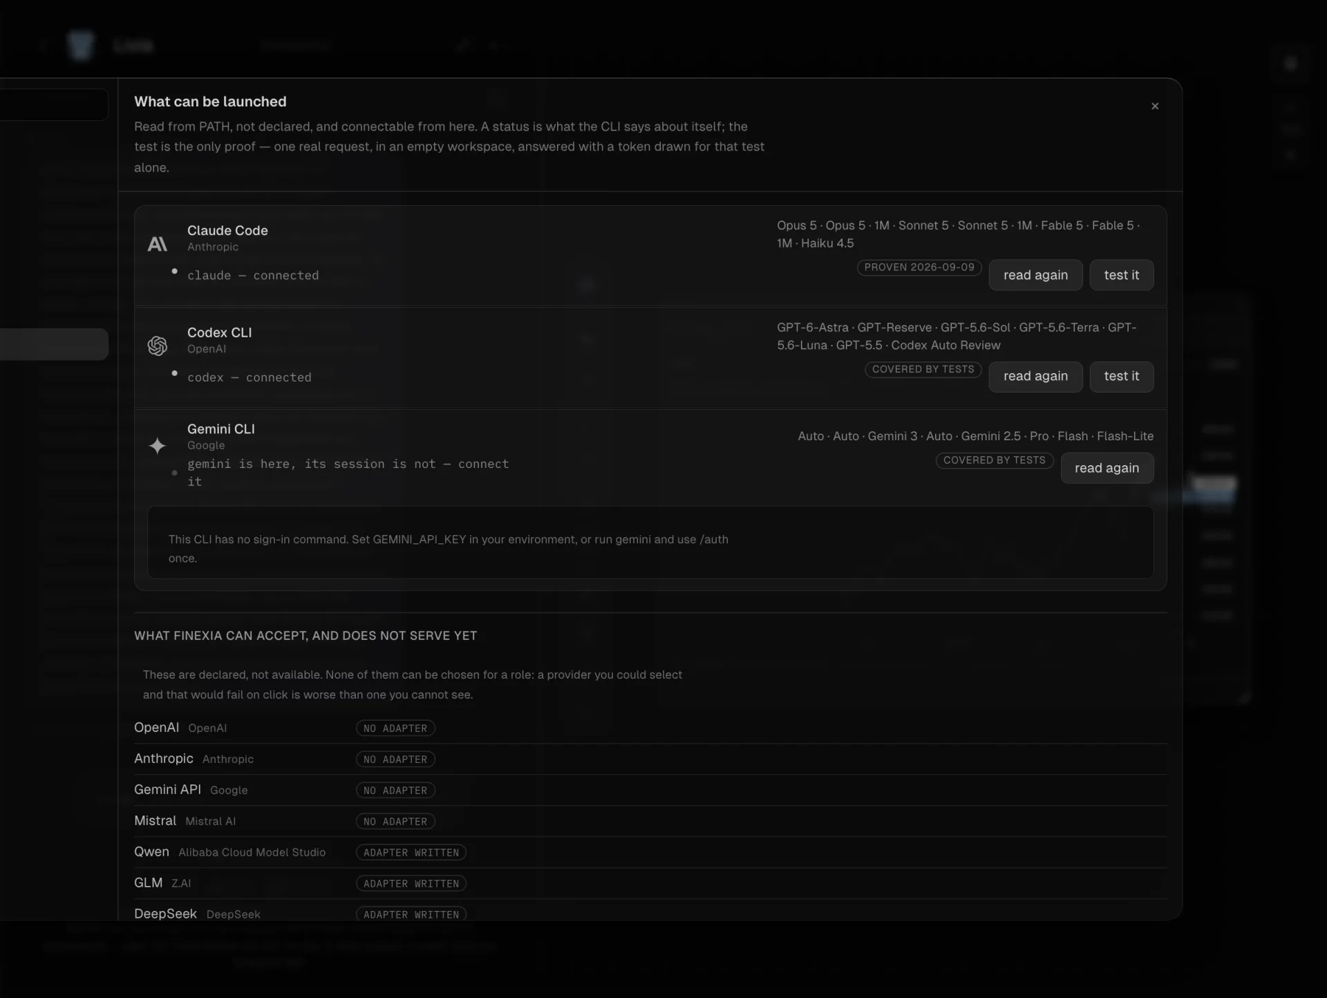Click the 'NO ADAPTER' badge for OpenAI

(x=395, y=728)
